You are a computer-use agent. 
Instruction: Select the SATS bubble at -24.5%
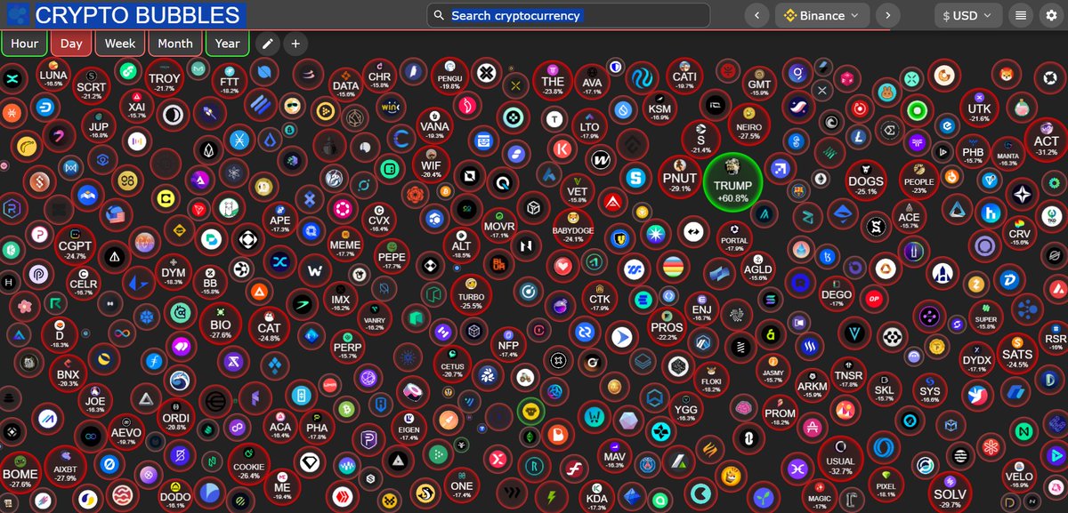click(x=1017, y=353)
